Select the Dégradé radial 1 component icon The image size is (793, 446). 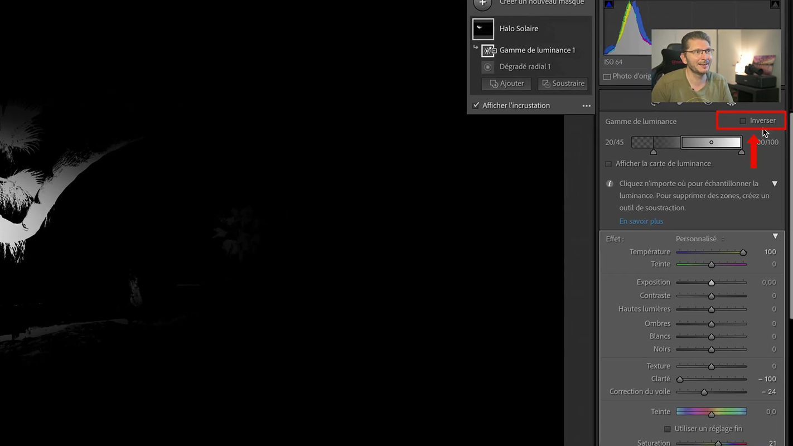(x=488, y=67)
